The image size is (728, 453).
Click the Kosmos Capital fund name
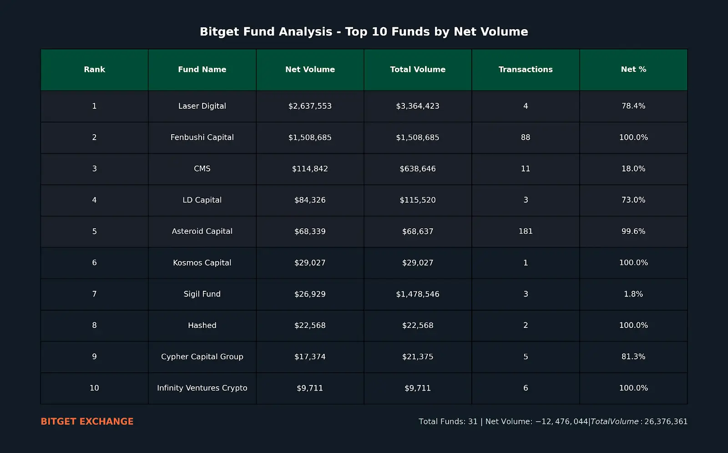pos(202,263)
